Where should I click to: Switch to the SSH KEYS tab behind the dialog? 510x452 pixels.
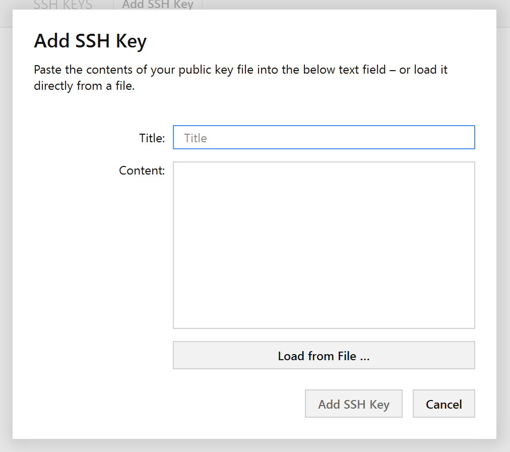[63, 5]
